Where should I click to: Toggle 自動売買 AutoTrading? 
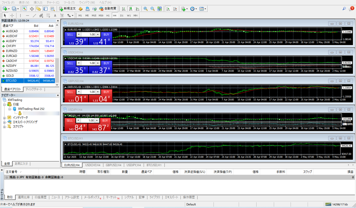[108, 8]
